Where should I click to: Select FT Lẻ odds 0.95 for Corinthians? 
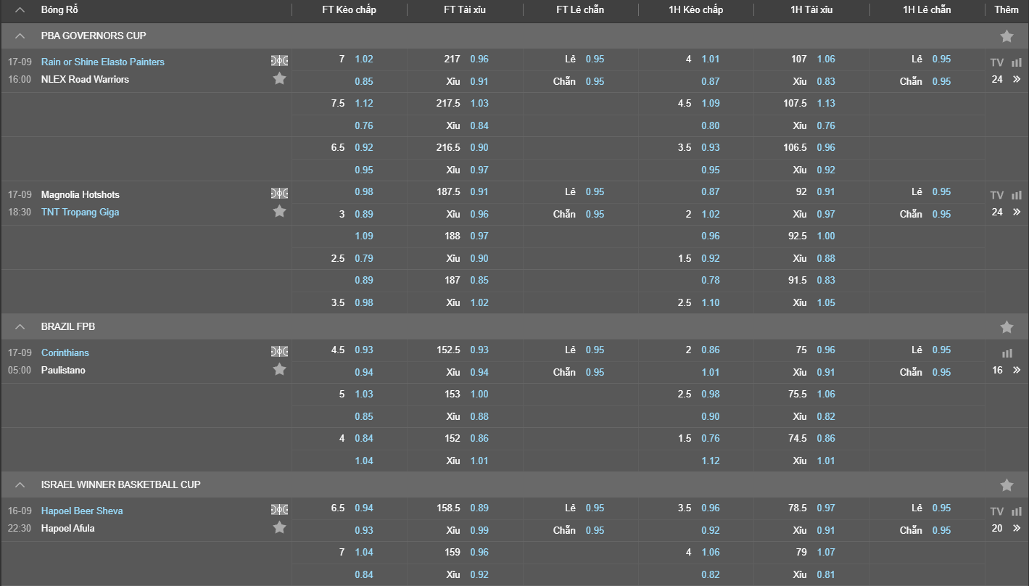coord(595,350)
